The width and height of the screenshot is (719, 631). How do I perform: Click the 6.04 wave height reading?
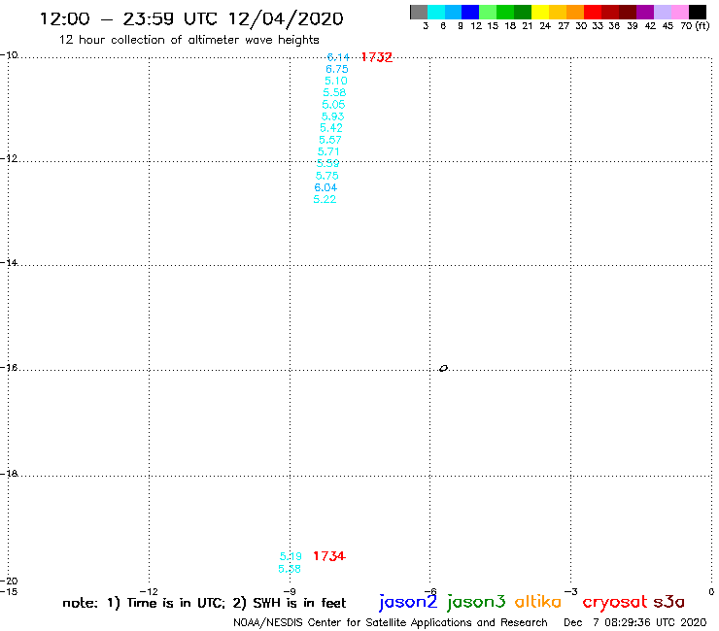point(325,187)
